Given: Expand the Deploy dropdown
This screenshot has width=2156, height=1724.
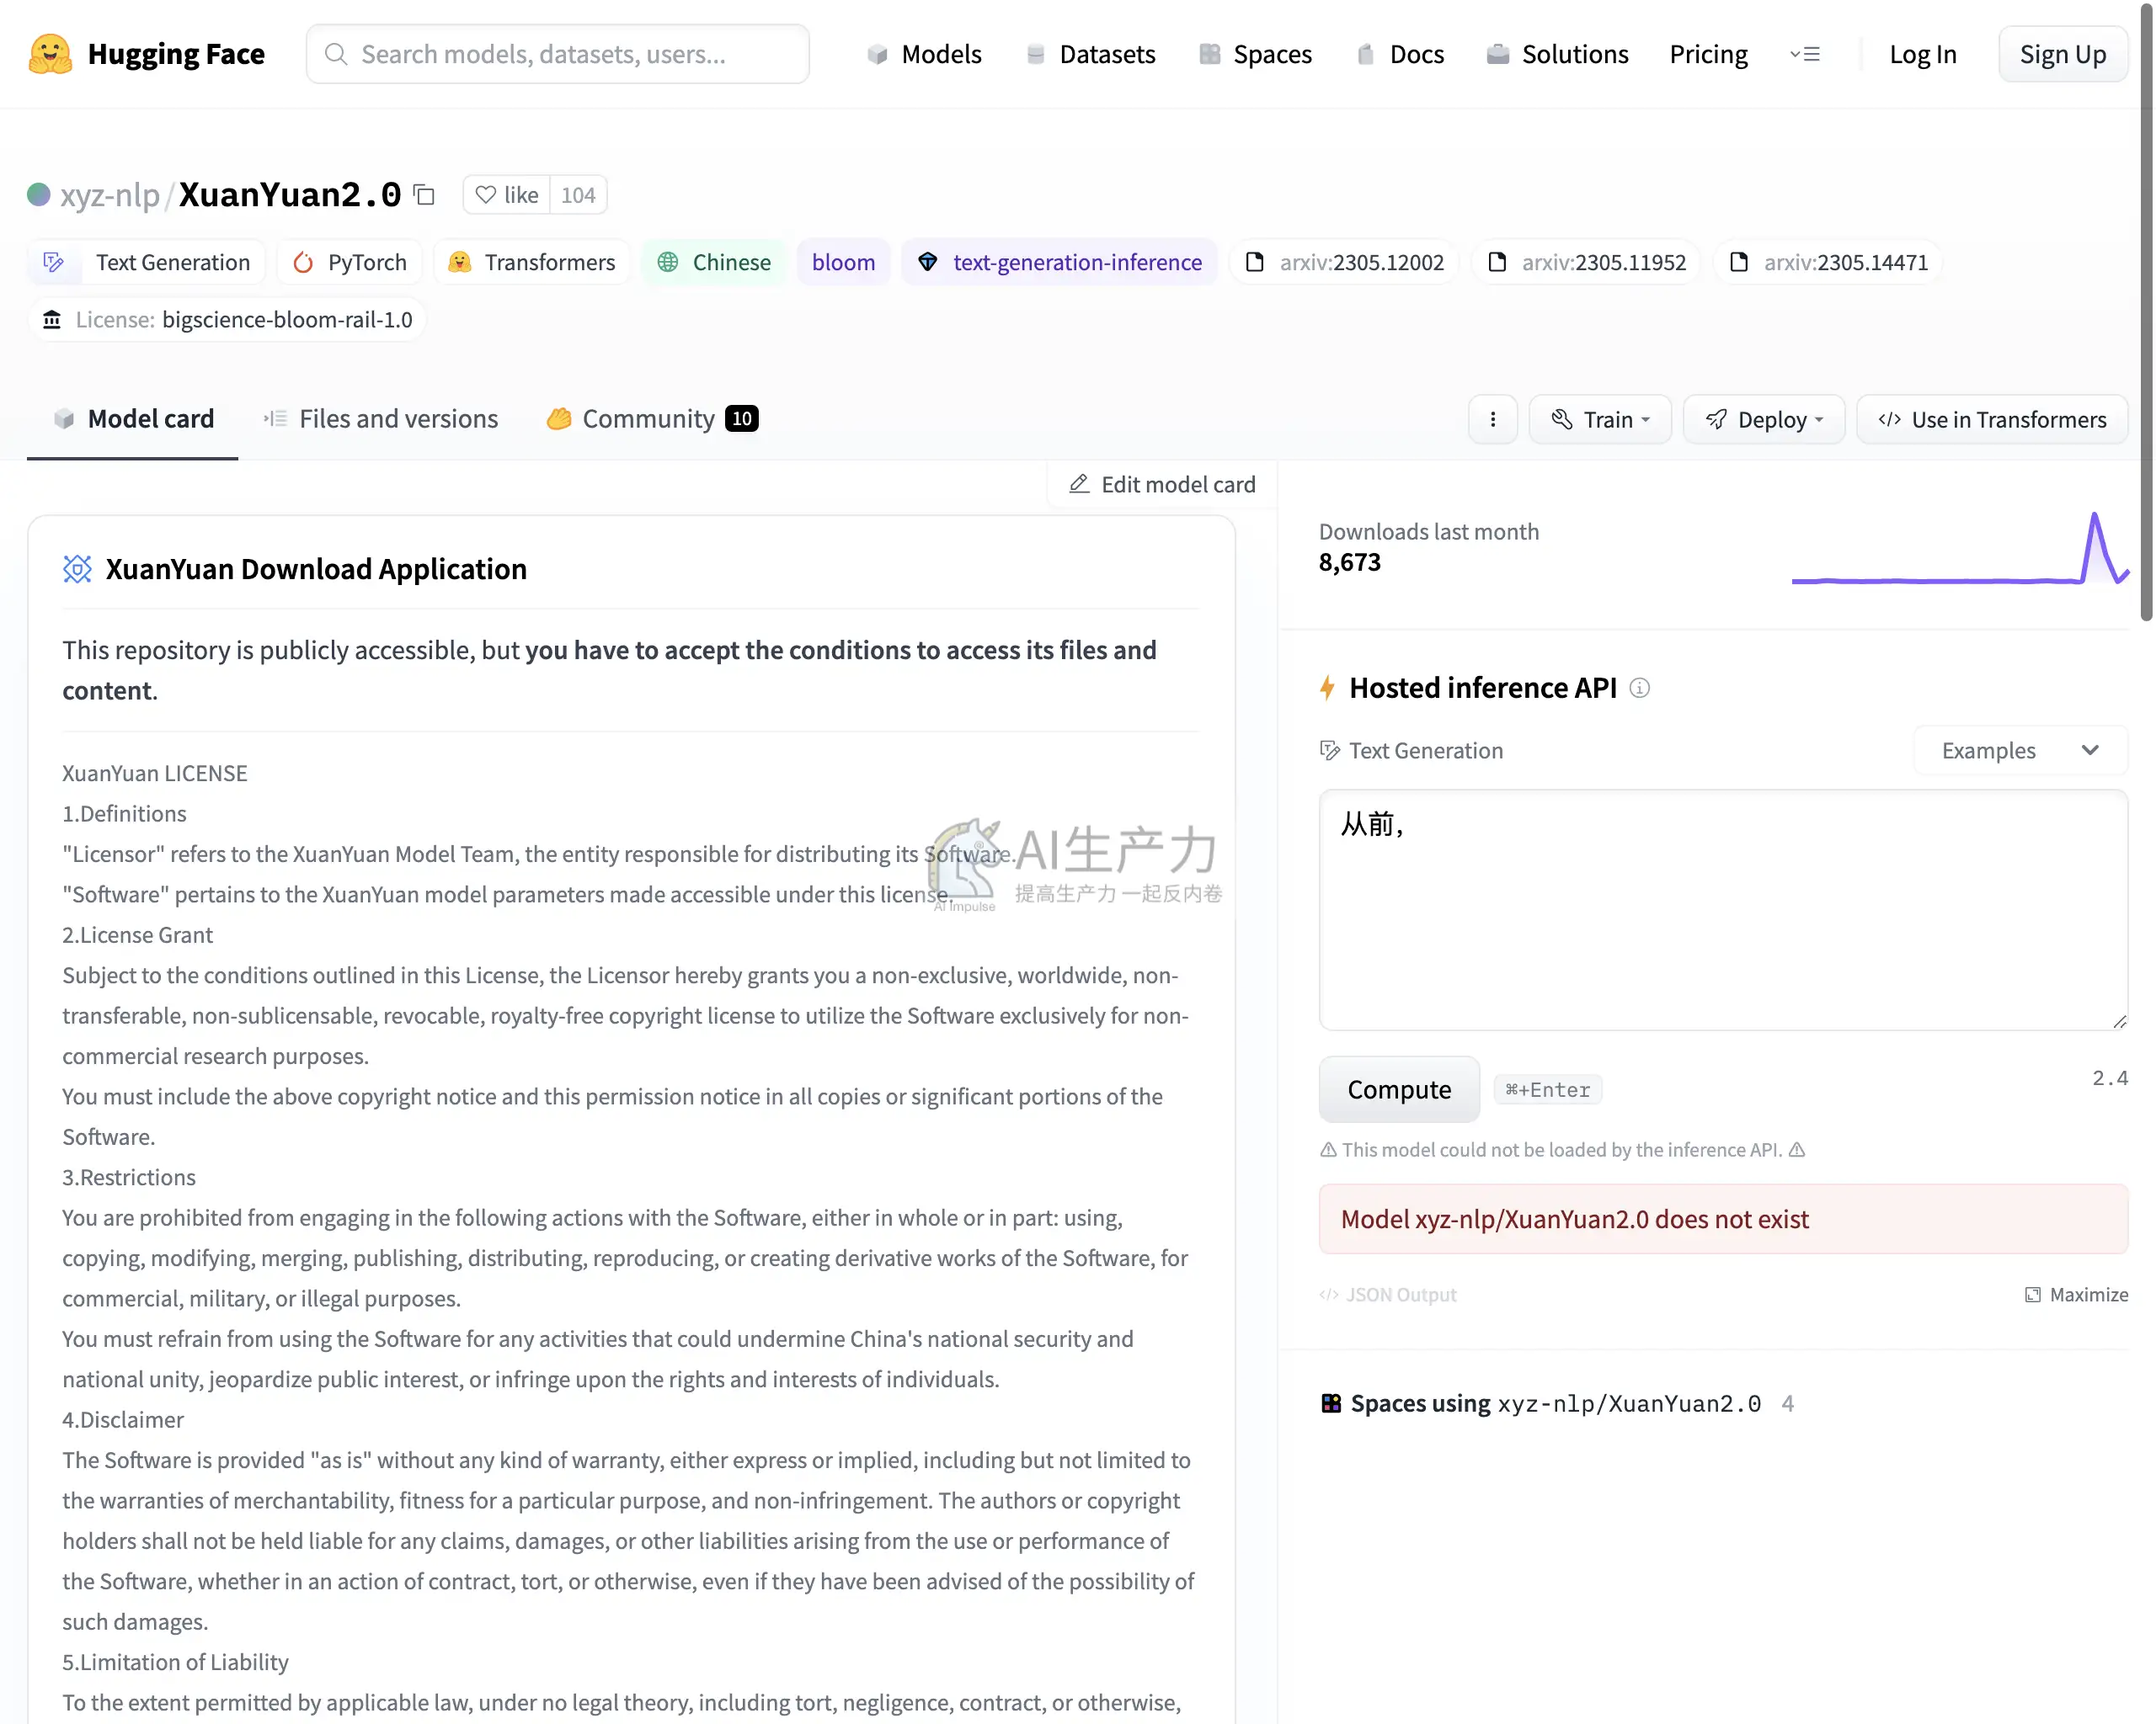Looking at the screenshot, I should [1764, 420].
